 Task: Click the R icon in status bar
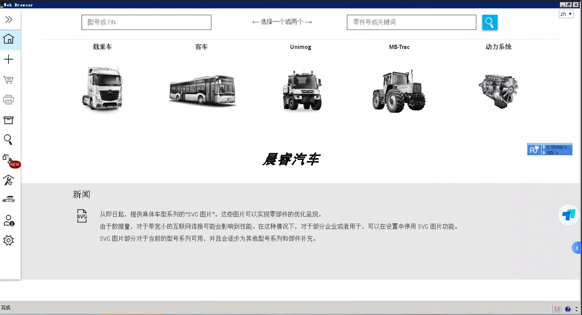click(557, 309)
